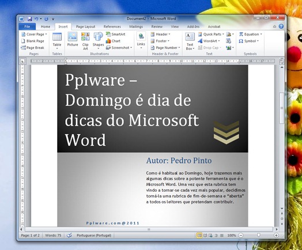Change language Portuguese (Portugal)

[94, 236]
